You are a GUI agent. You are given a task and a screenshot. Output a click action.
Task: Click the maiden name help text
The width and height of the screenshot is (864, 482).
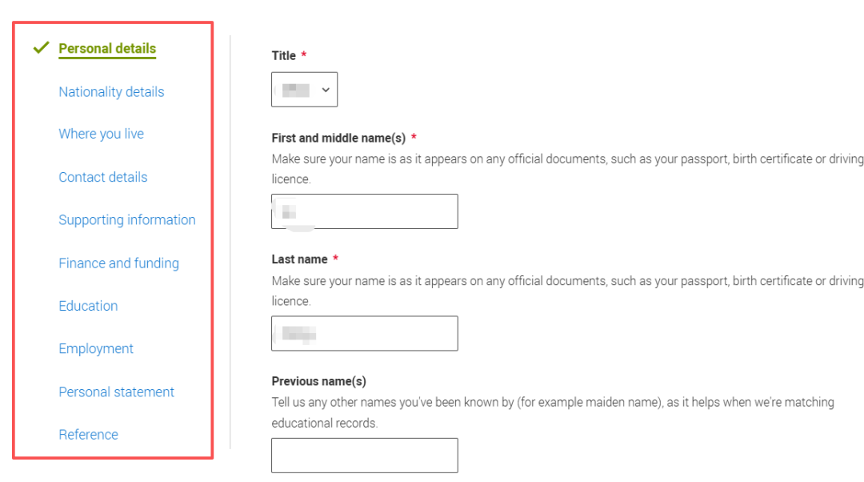pyautogui.click(x=552, y=403)
